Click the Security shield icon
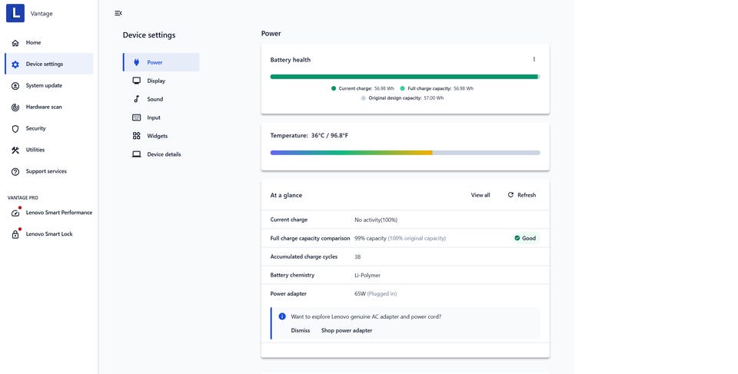738x374 pixels. pyautogui.click(x=15, y=128)
